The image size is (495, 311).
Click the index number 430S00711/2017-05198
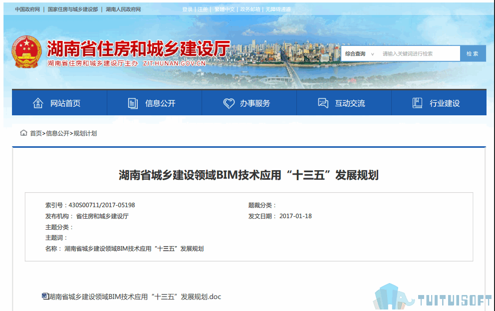102,205
